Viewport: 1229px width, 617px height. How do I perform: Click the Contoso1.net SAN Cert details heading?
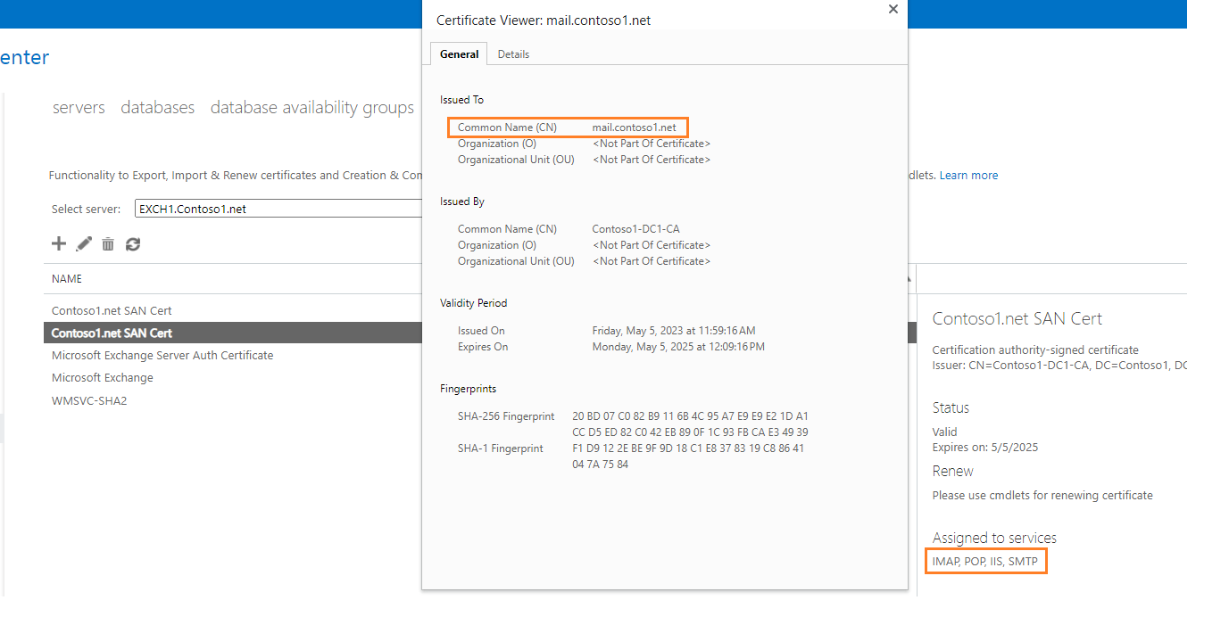tap(1017, 318)
